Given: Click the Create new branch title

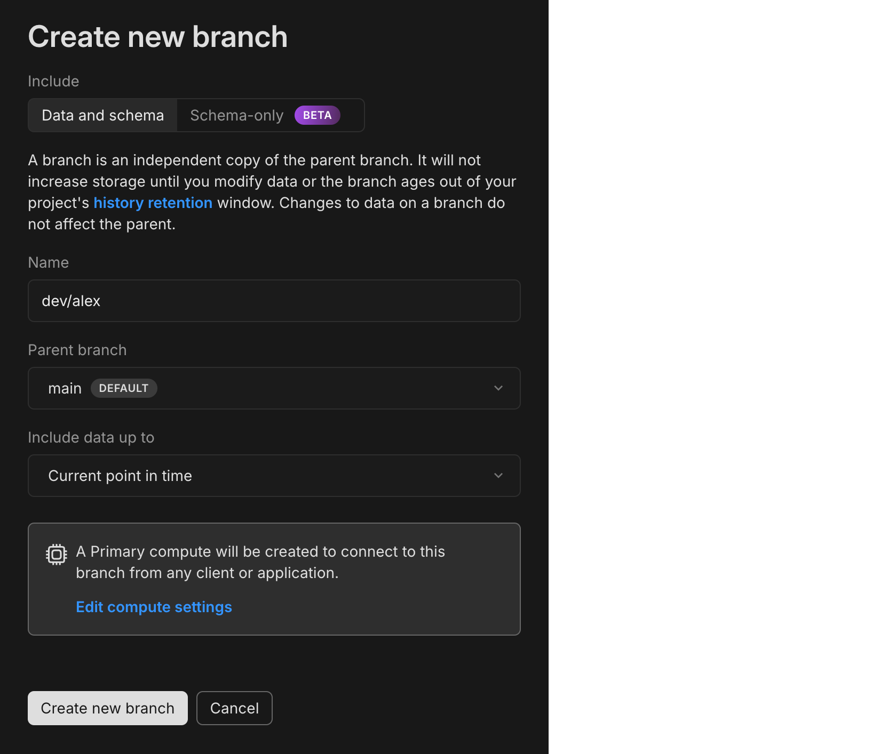Looking at the screenshot, I should tap(157, 36).
